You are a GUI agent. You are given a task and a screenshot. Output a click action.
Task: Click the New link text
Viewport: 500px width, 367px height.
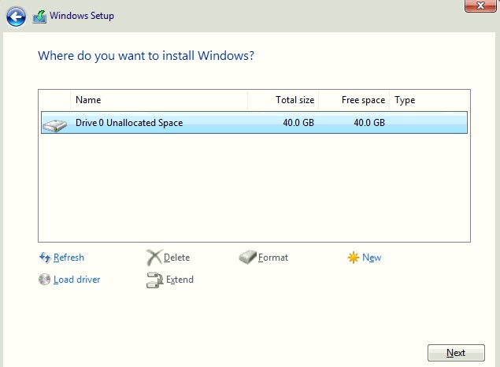click(372, 258)
